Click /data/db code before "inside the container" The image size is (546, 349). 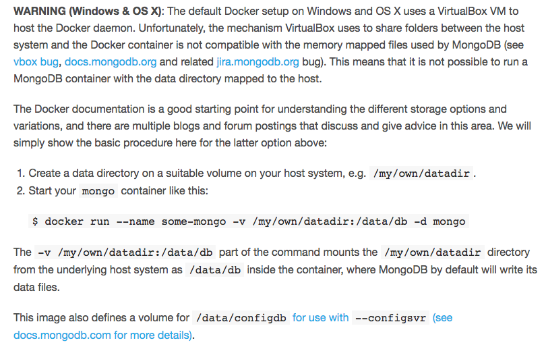(214, 269)
